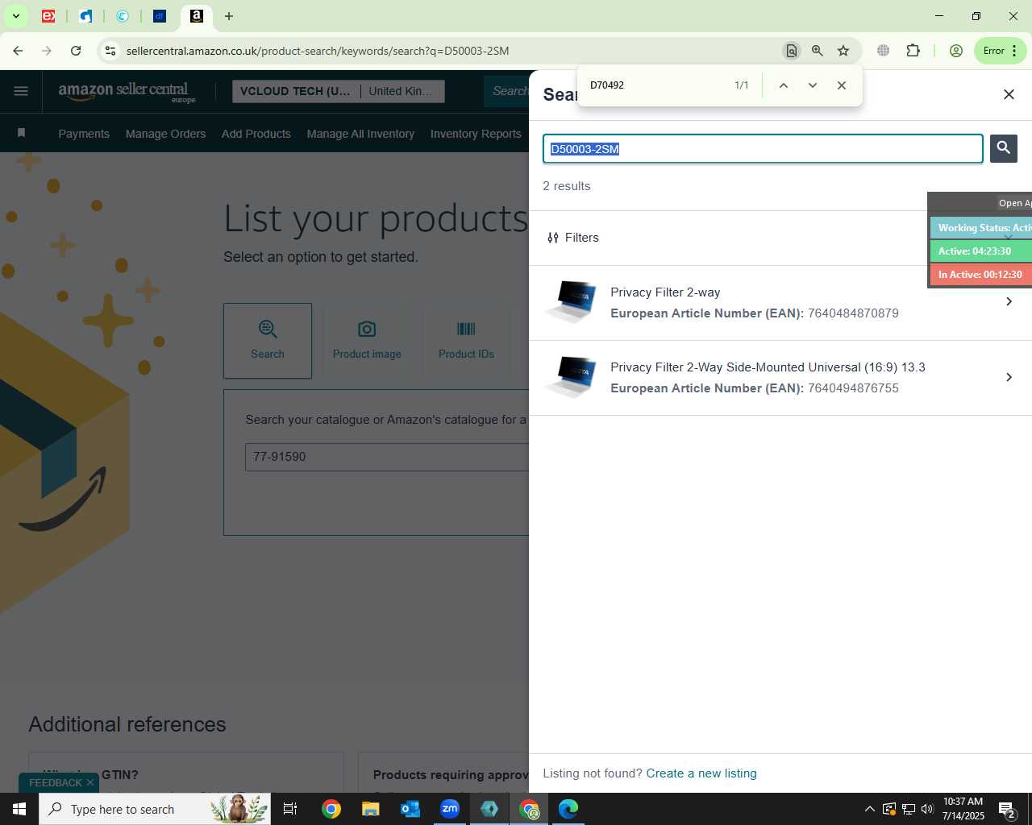Image resolution: width=1032 pixels, height=825 pixels.
Task: Open Manage All Inventory menu
Action: click(360, 134)
